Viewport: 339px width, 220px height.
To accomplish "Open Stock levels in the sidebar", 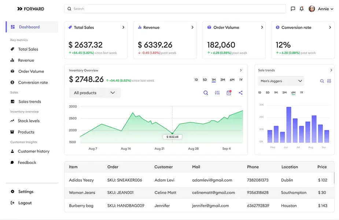I will pos(29,121).
